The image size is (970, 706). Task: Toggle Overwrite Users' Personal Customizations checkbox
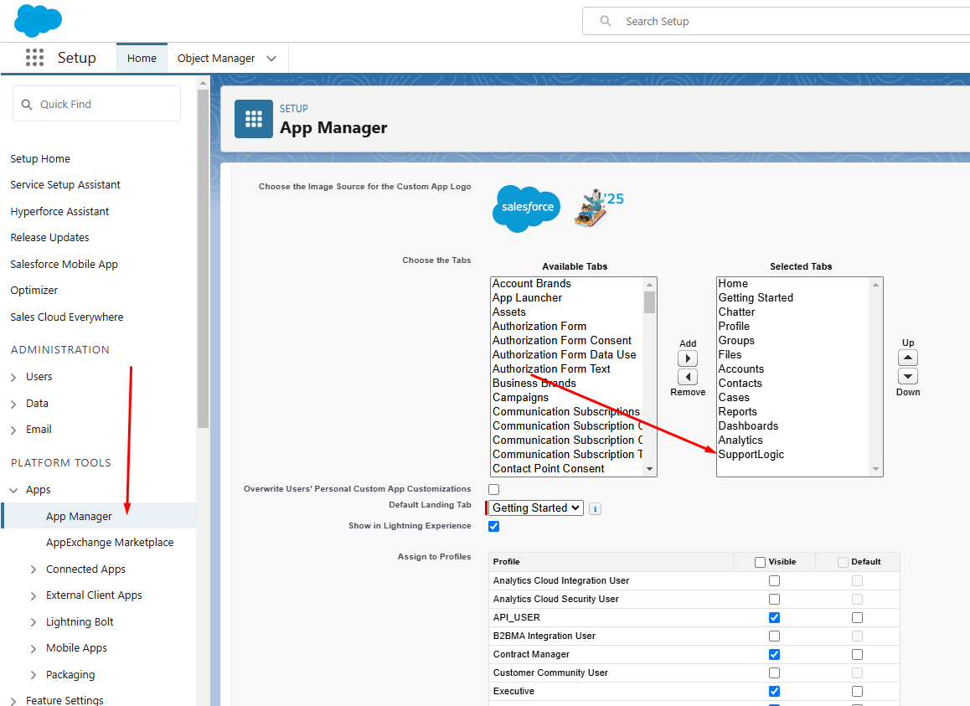click(x=493, y=489)
